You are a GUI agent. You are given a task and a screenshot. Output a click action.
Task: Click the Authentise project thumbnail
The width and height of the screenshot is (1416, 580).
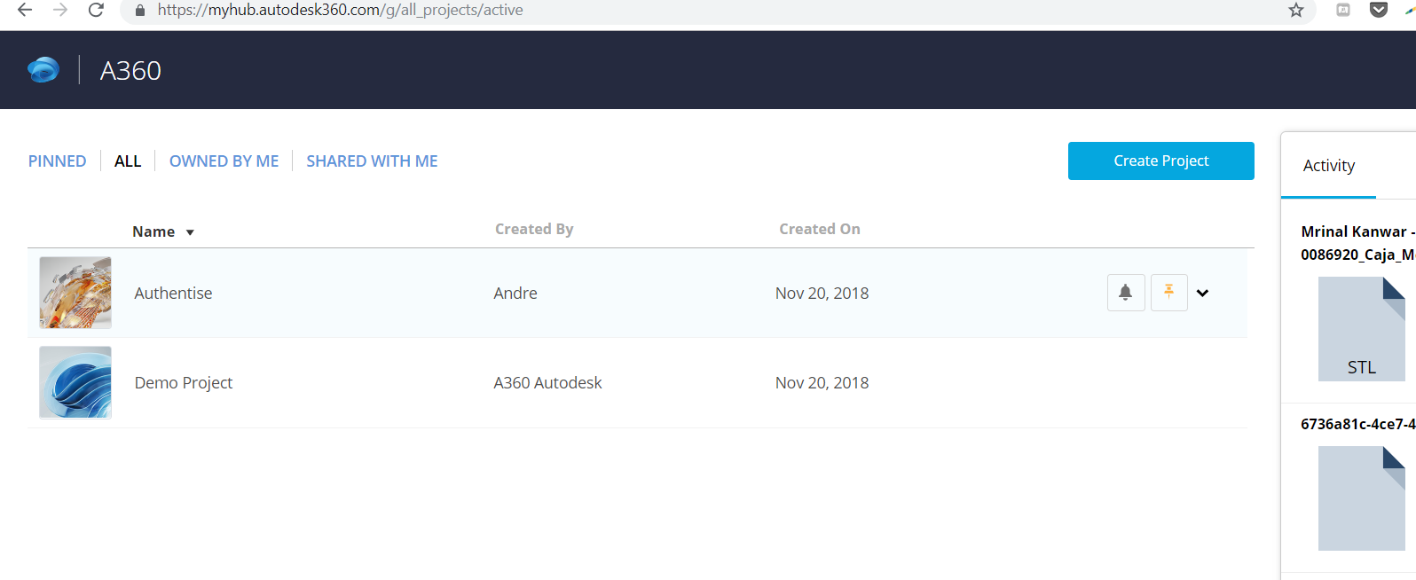(x=75, y=293)
